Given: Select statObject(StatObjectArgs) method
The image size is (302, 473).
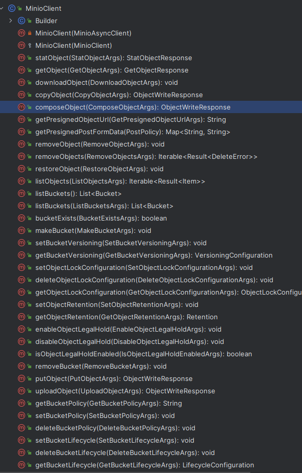Looking at the screenshot, I should pos(114,58).
